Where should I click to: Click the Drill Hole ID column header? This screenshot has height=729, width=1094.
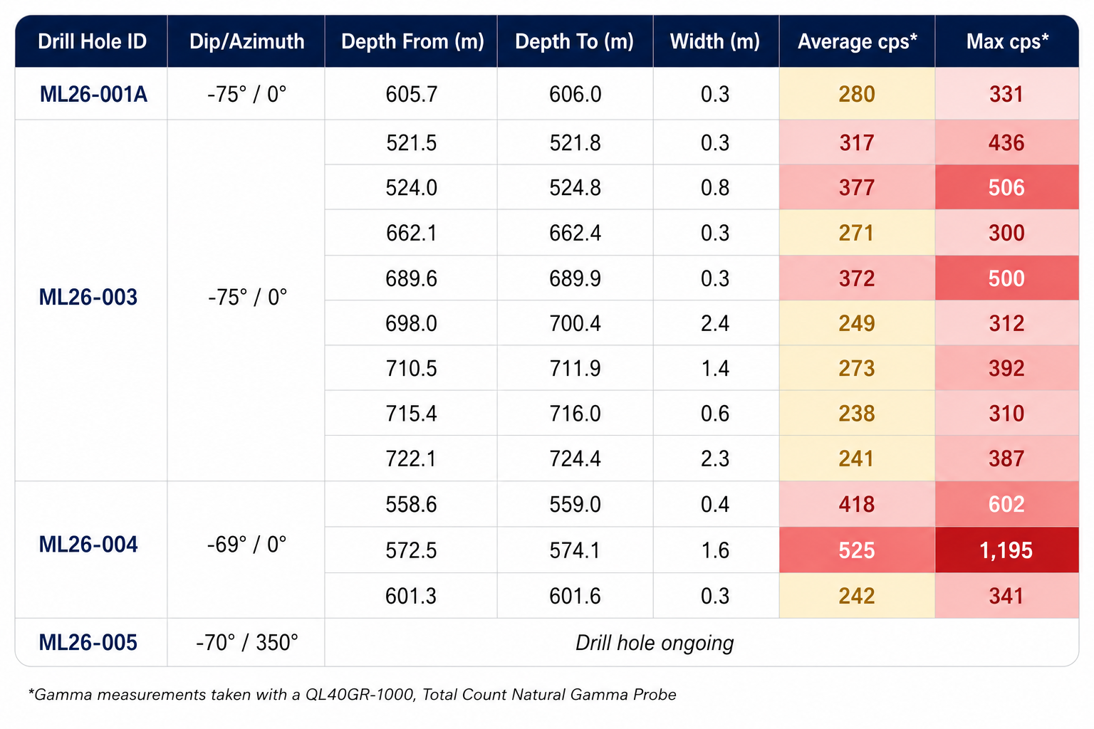(x=92, y=41)
